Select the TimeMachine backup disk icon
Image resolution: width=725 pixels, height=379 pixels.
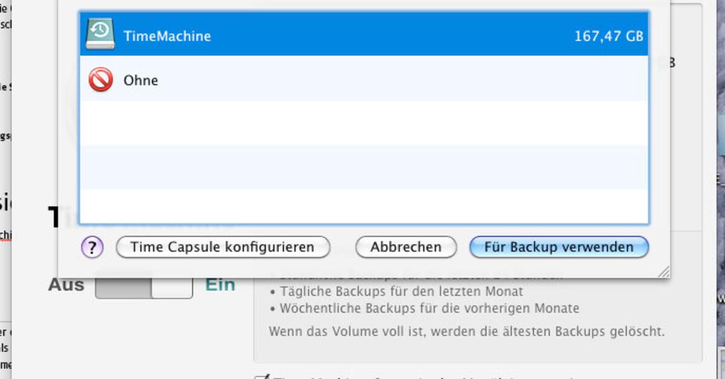(x=101, y=35)
